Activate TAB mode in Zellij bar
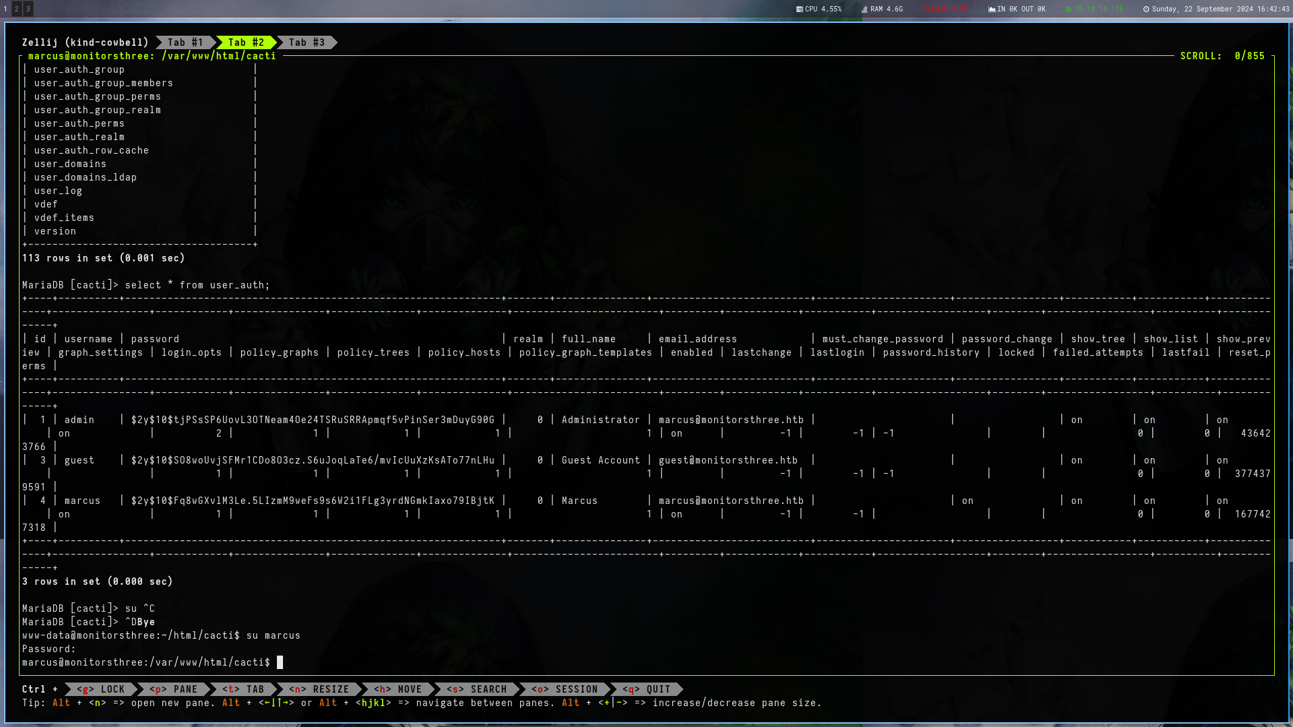 243,689
